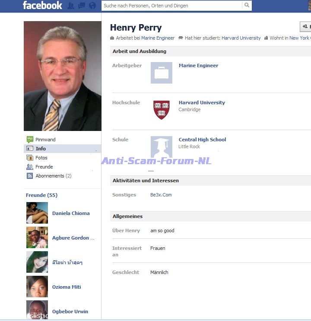Image resolution: width=311 pixels, height=321 pixels.
Task: Open the Freunde (55) list heading
Action: click(41, 195)
